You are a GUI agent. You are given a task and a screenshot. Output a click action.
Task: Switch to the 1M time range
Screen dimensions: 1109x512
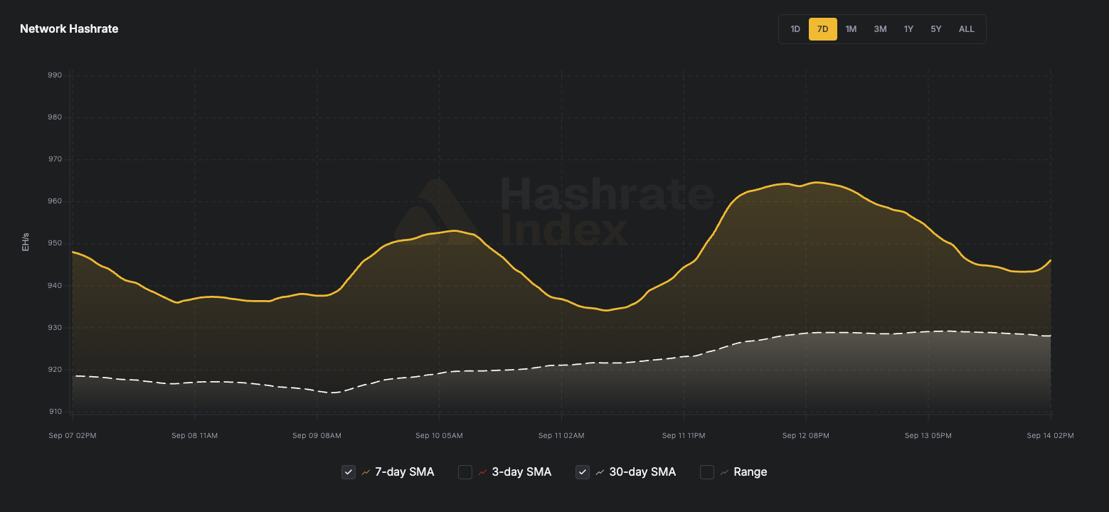[x=851, y=29]
